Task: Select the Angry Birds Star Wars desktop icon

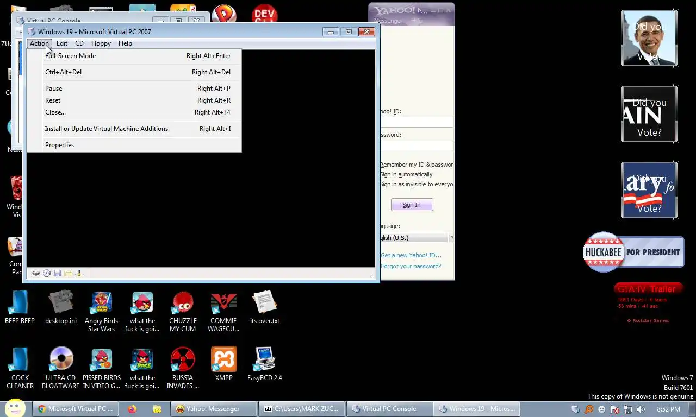Action: (101, 312)
